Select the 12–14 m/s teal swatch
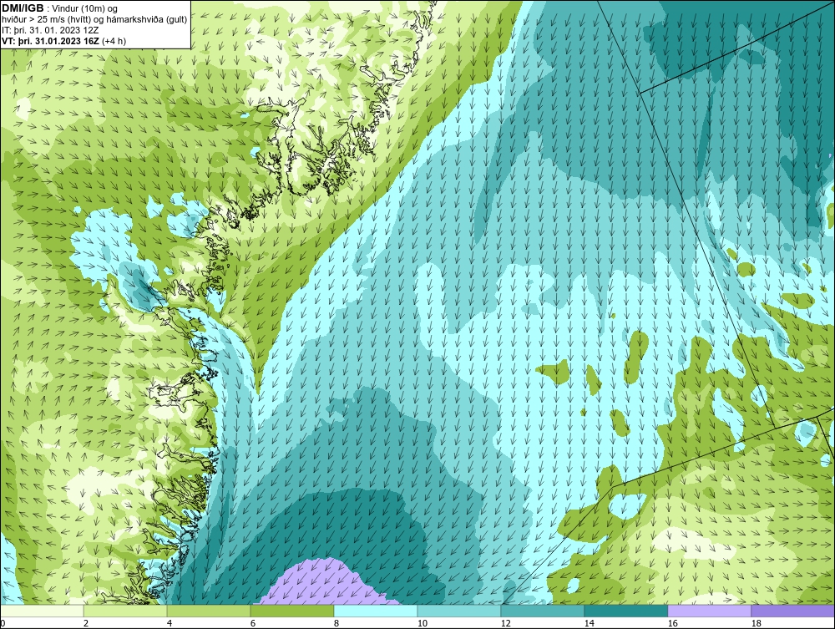Image resolution: width=835 pixels, height=629 pixels. point(543,611)
